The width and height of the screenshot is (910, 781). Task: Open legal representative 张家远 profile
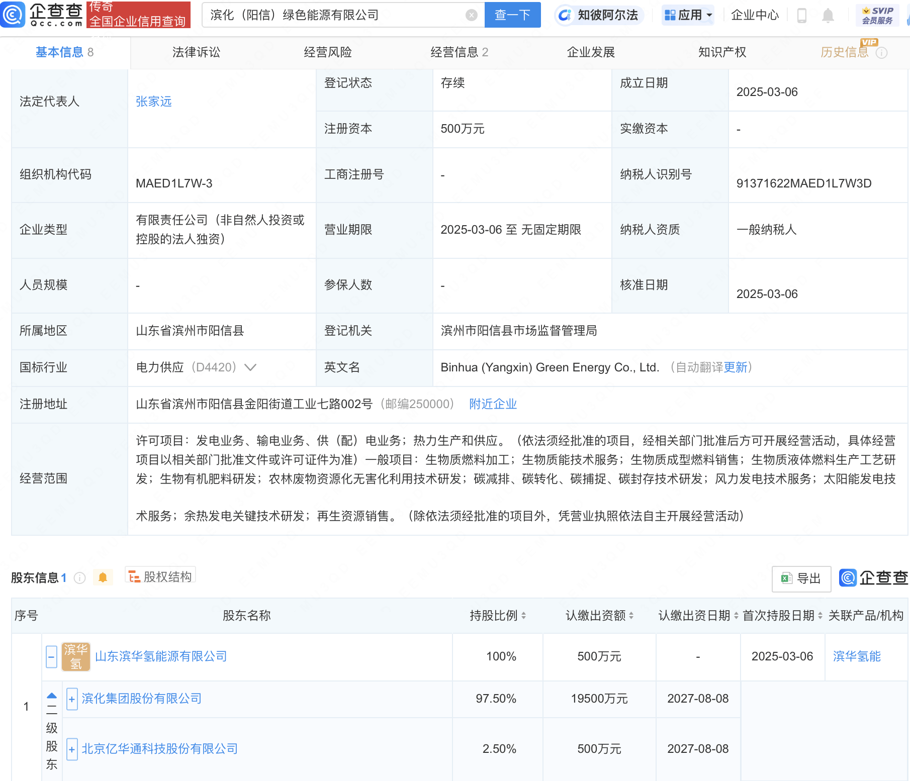pyautogui.click(x=154, y=102)
